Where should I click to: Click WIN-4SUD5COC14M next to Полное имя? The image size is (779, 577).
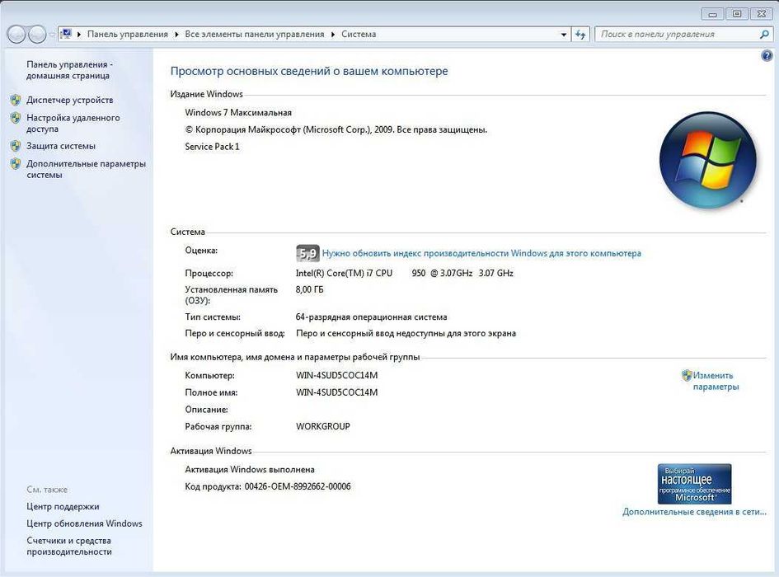point(337,392)
